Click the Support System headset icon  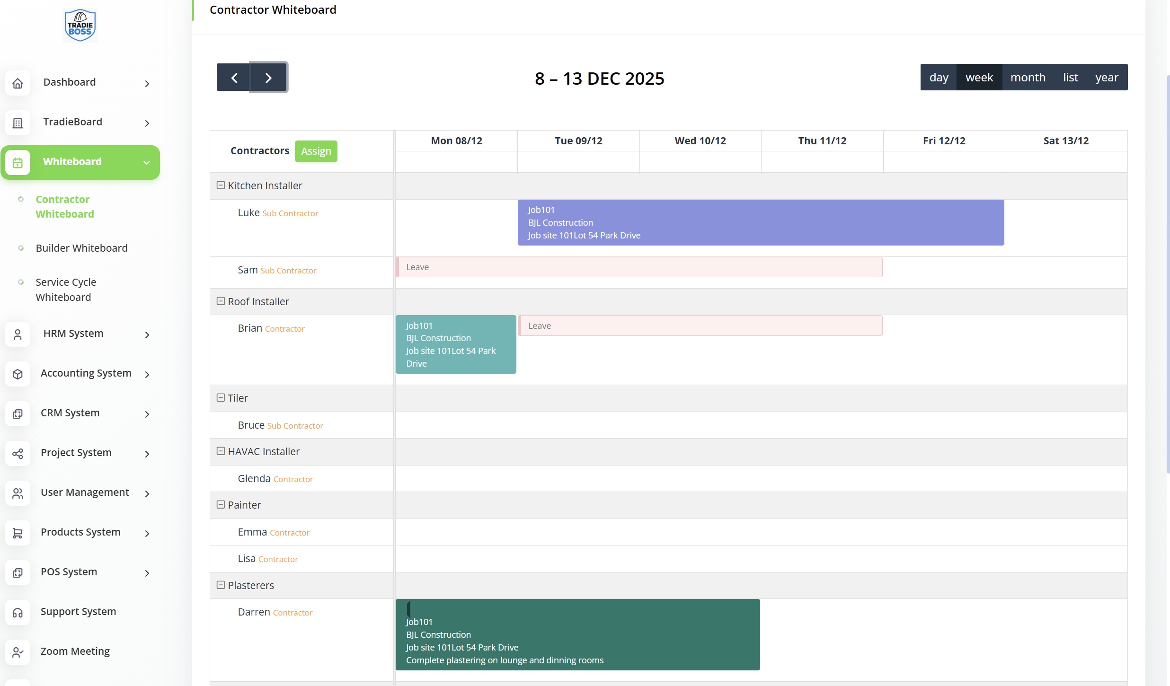point(18,613)
